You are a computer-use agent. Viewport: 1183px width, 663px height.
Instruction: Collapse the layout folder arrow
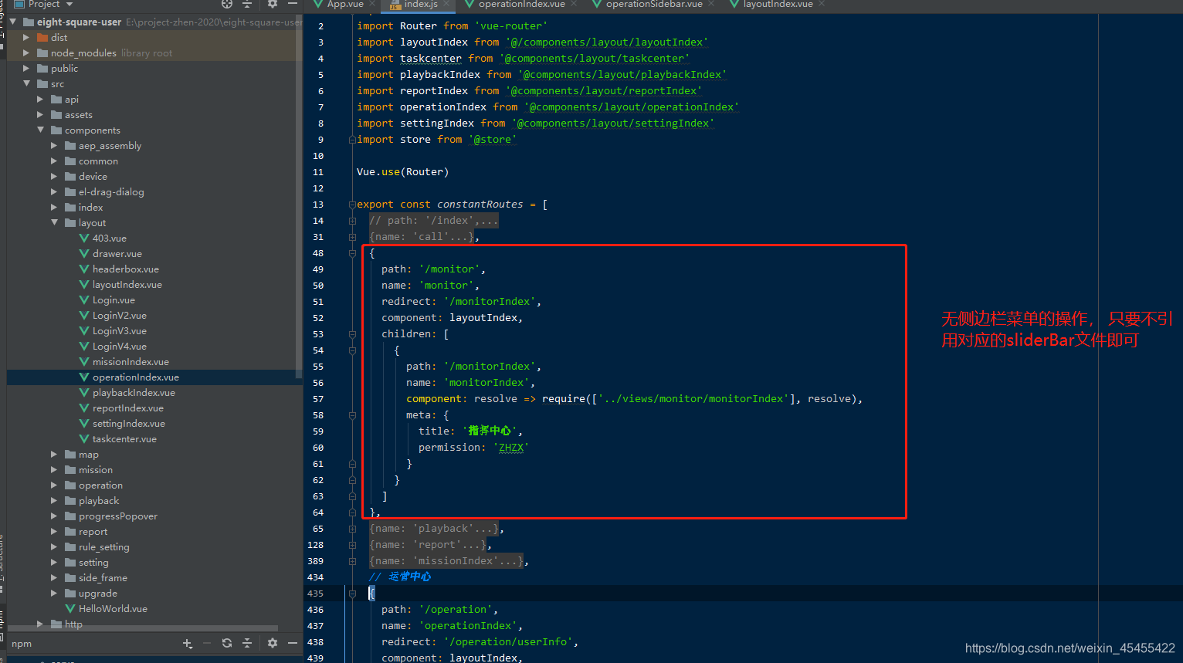[x=54, y=223]
